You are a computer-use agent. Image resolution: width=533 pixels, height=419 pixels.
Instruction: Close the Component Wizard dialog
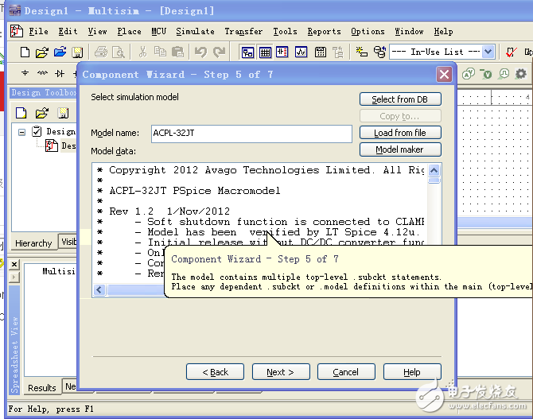coord(444,75)
